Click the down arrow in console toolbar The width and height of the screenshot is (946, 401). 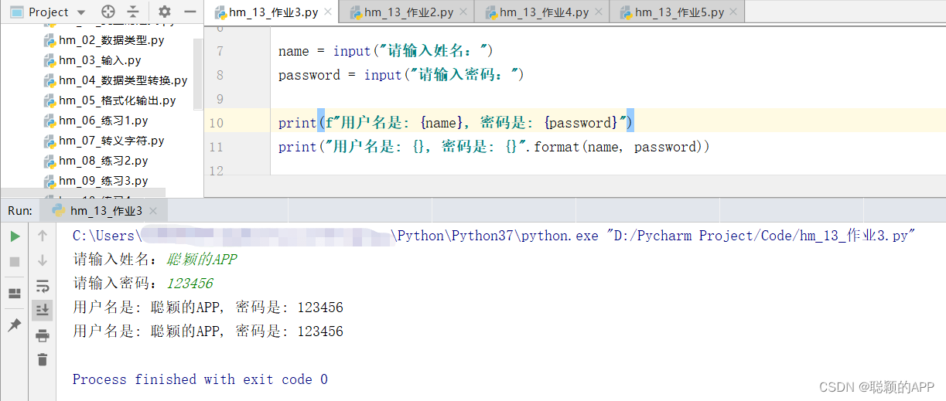(43, 260)
